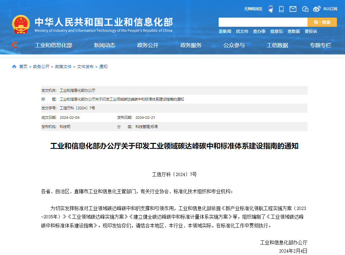The height and width of the screenshot is (255, 345).
Task: Click 要投诉 quick link
Action: (311, 31)
